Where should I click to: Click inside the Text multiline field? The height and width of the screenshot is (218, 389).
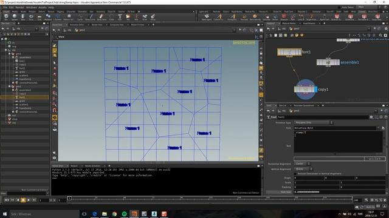[x=338, y=142]
